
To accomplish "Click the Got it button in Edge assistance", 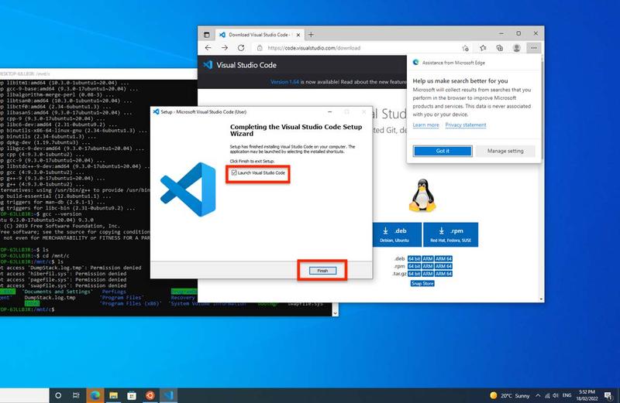I will (443, 151).
